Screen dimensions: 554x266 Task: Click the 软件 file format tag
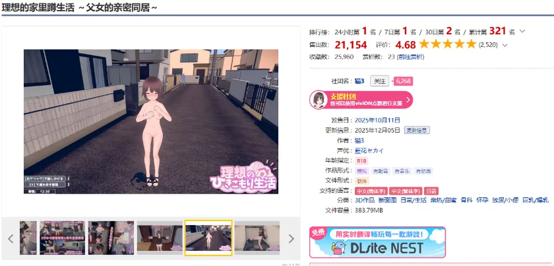pyautogui.click(x=362, y=181)
